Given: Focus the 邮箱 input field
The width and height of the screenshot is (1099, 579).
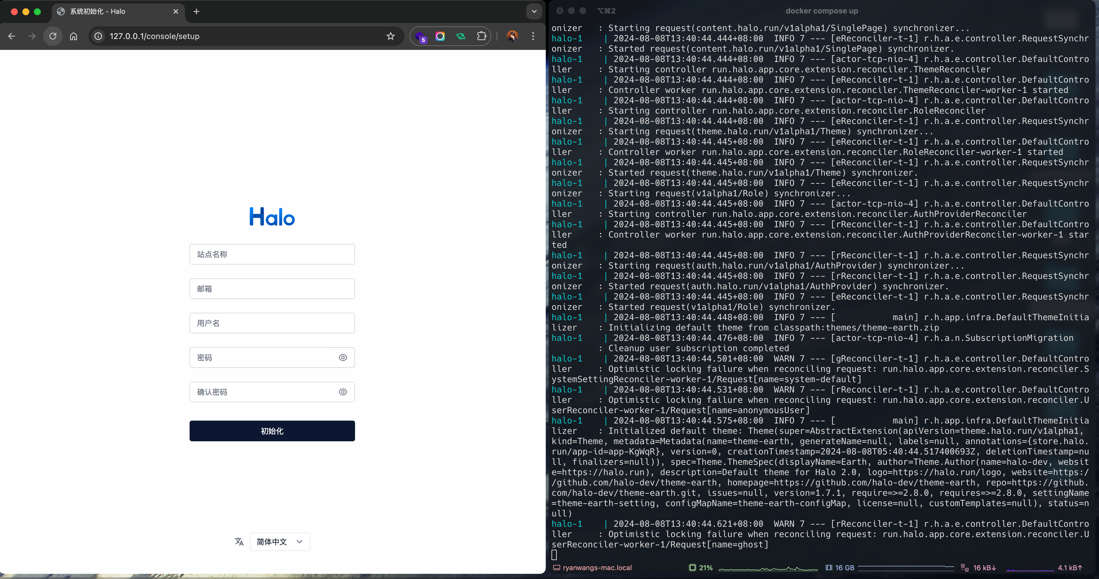Looking at the screenshot, I should point(272,289).
